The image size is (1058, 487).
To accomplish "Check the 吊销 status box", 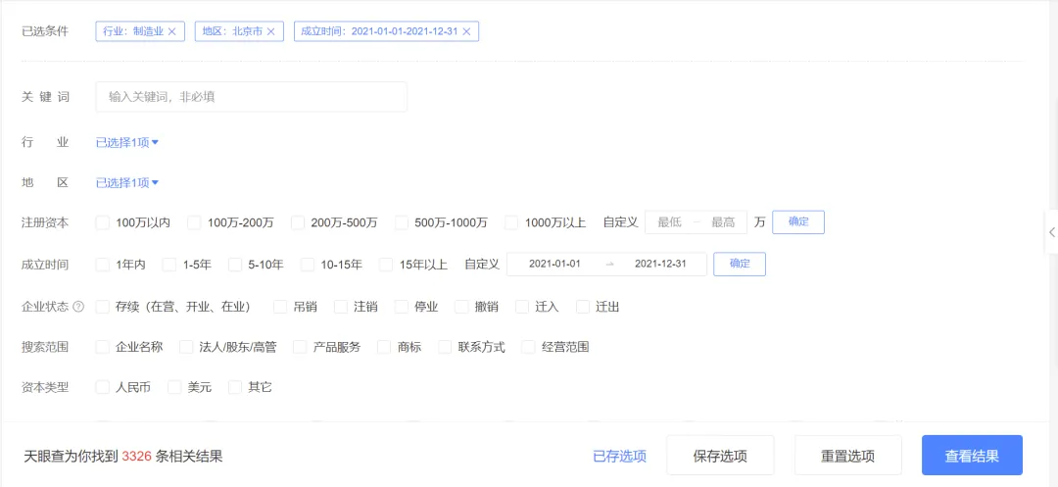I will click(x=280, y=307).
